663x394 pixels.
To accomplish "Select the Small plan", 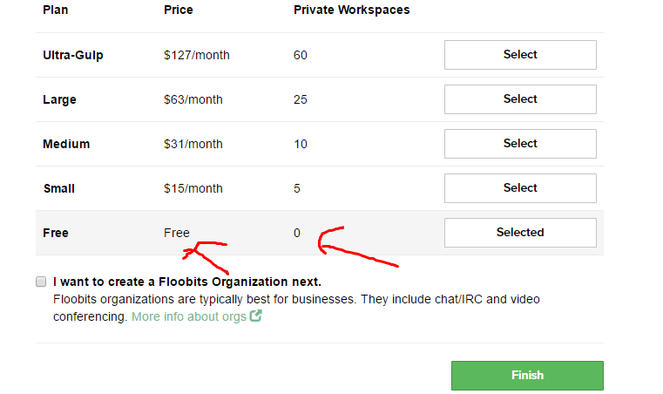I will 520,188.
